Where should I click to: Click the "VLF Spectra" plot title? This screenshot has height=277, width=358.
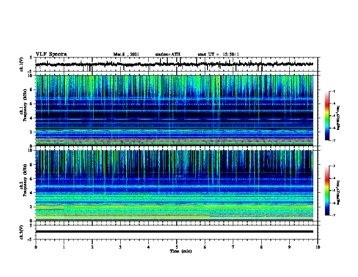(51, 54)
